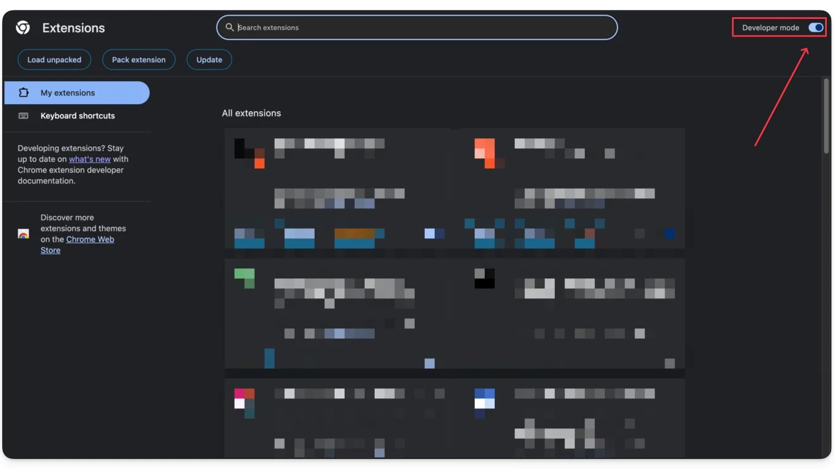
Task: Visit the Chrome Web Store link
Action: click(x=90, y=239)
